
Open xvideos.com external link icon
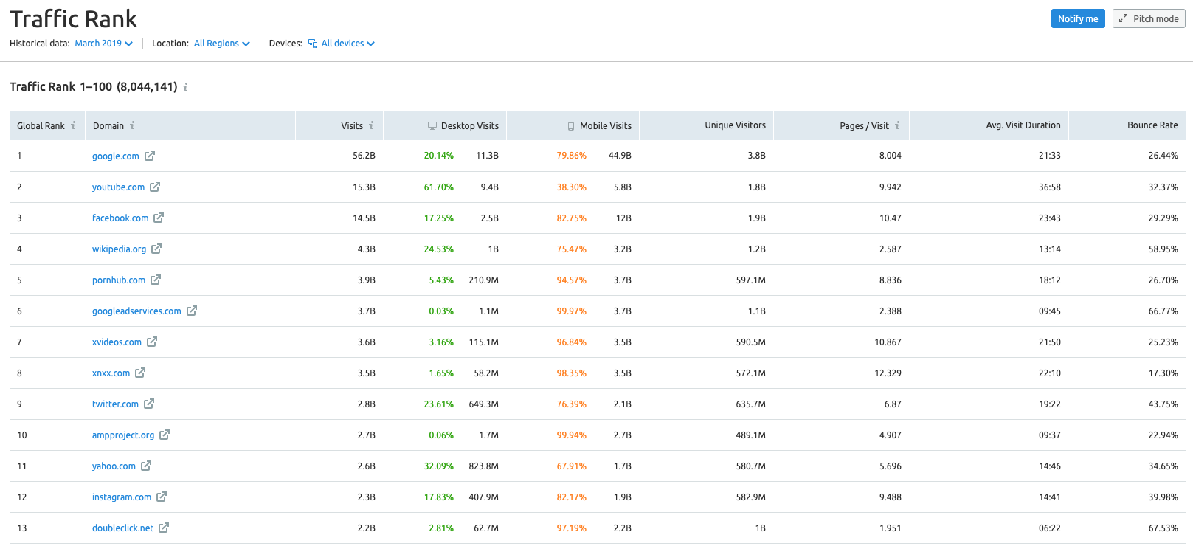[x=152, y=342]
